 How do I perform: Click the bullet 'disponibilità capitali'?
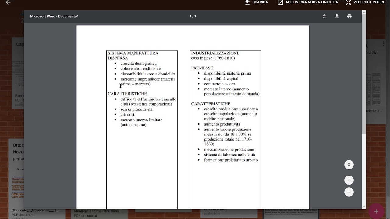click(x=222, y=78)
